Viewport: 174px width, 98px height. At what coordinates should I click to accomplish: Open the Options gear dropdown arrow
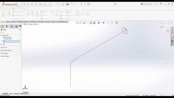click(x=91, y=4)
